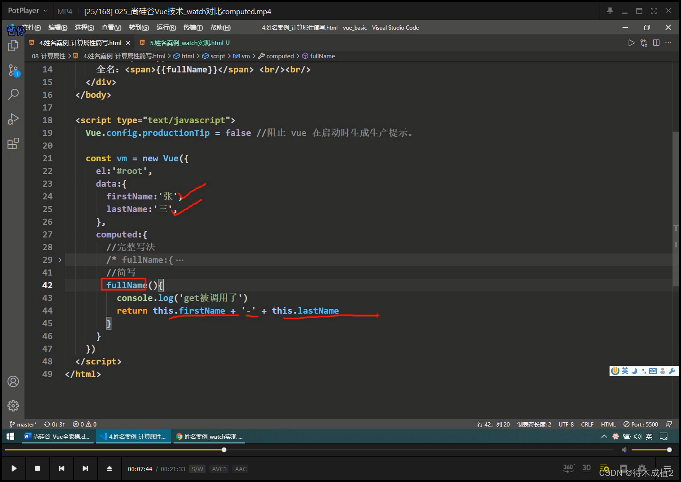Click the UTF-8 encoding selector
The width and height of the screenshot is (681, 482).
pyautogui.click(x=566, y=424)
